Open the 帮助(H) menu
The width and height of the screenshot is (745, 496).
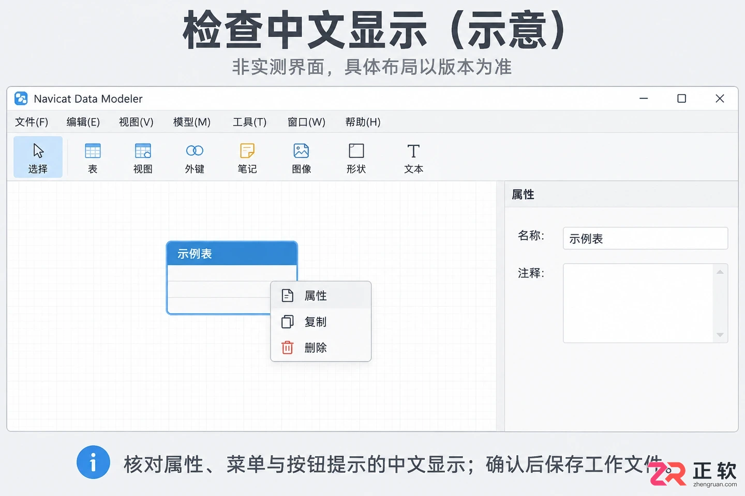(x=363, y=122)
